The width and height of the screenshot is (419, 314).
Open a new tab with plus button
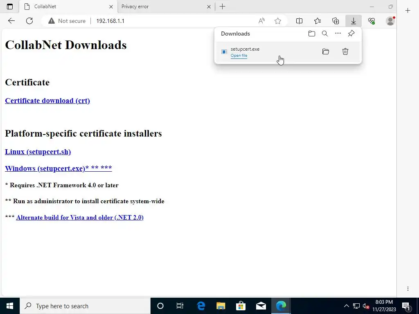222,7
